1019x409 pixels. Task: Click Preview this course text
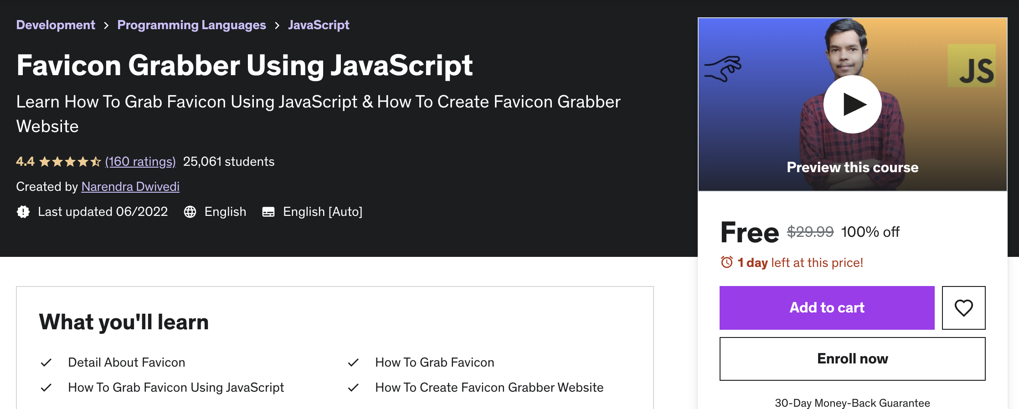[x=852, y=167]
